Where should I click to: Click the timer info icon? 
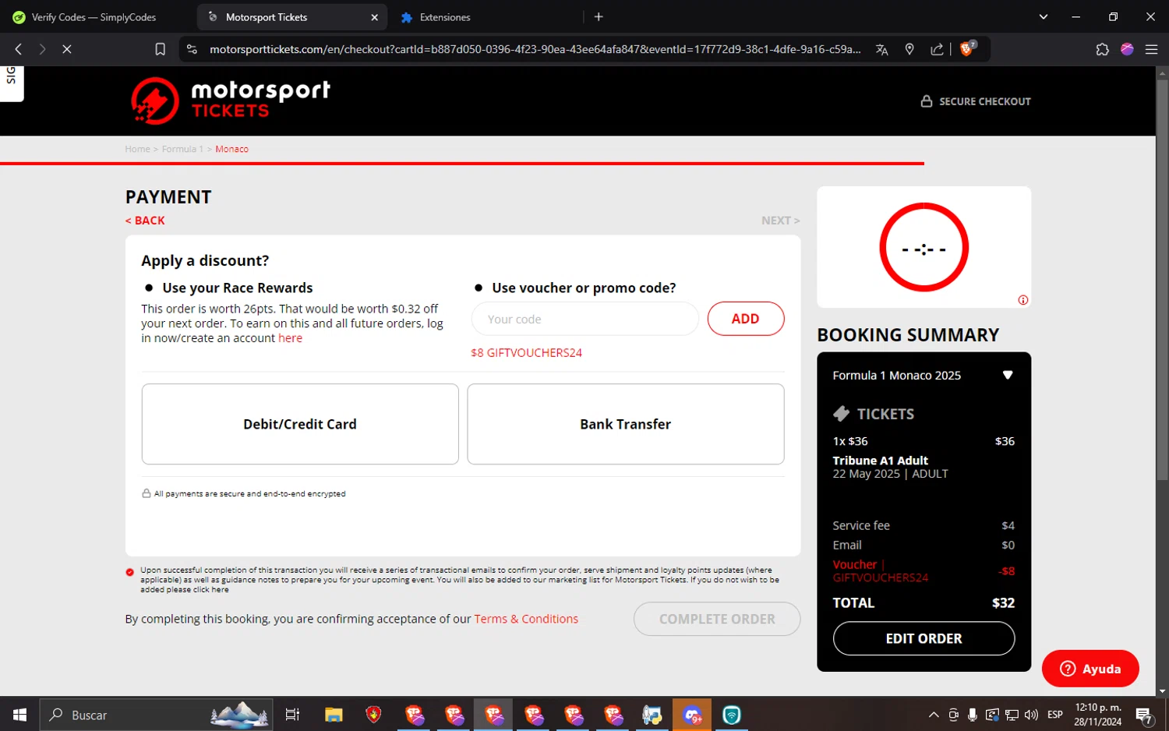coord(1023,300)
